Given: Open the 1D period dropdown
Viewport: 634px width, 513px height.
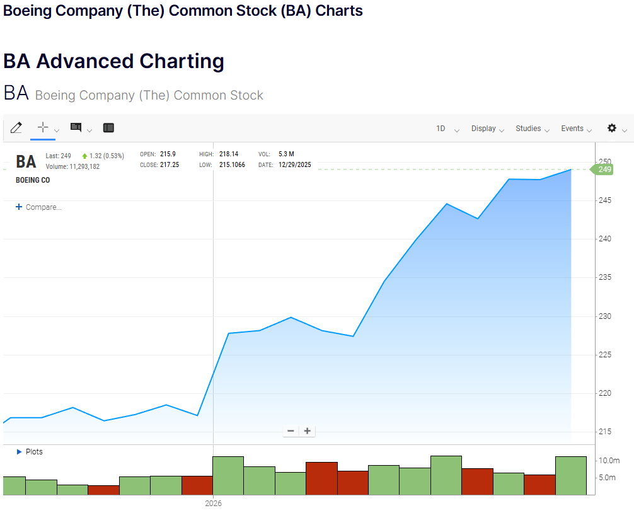Looking at the screenshot, I should (447, 129).
